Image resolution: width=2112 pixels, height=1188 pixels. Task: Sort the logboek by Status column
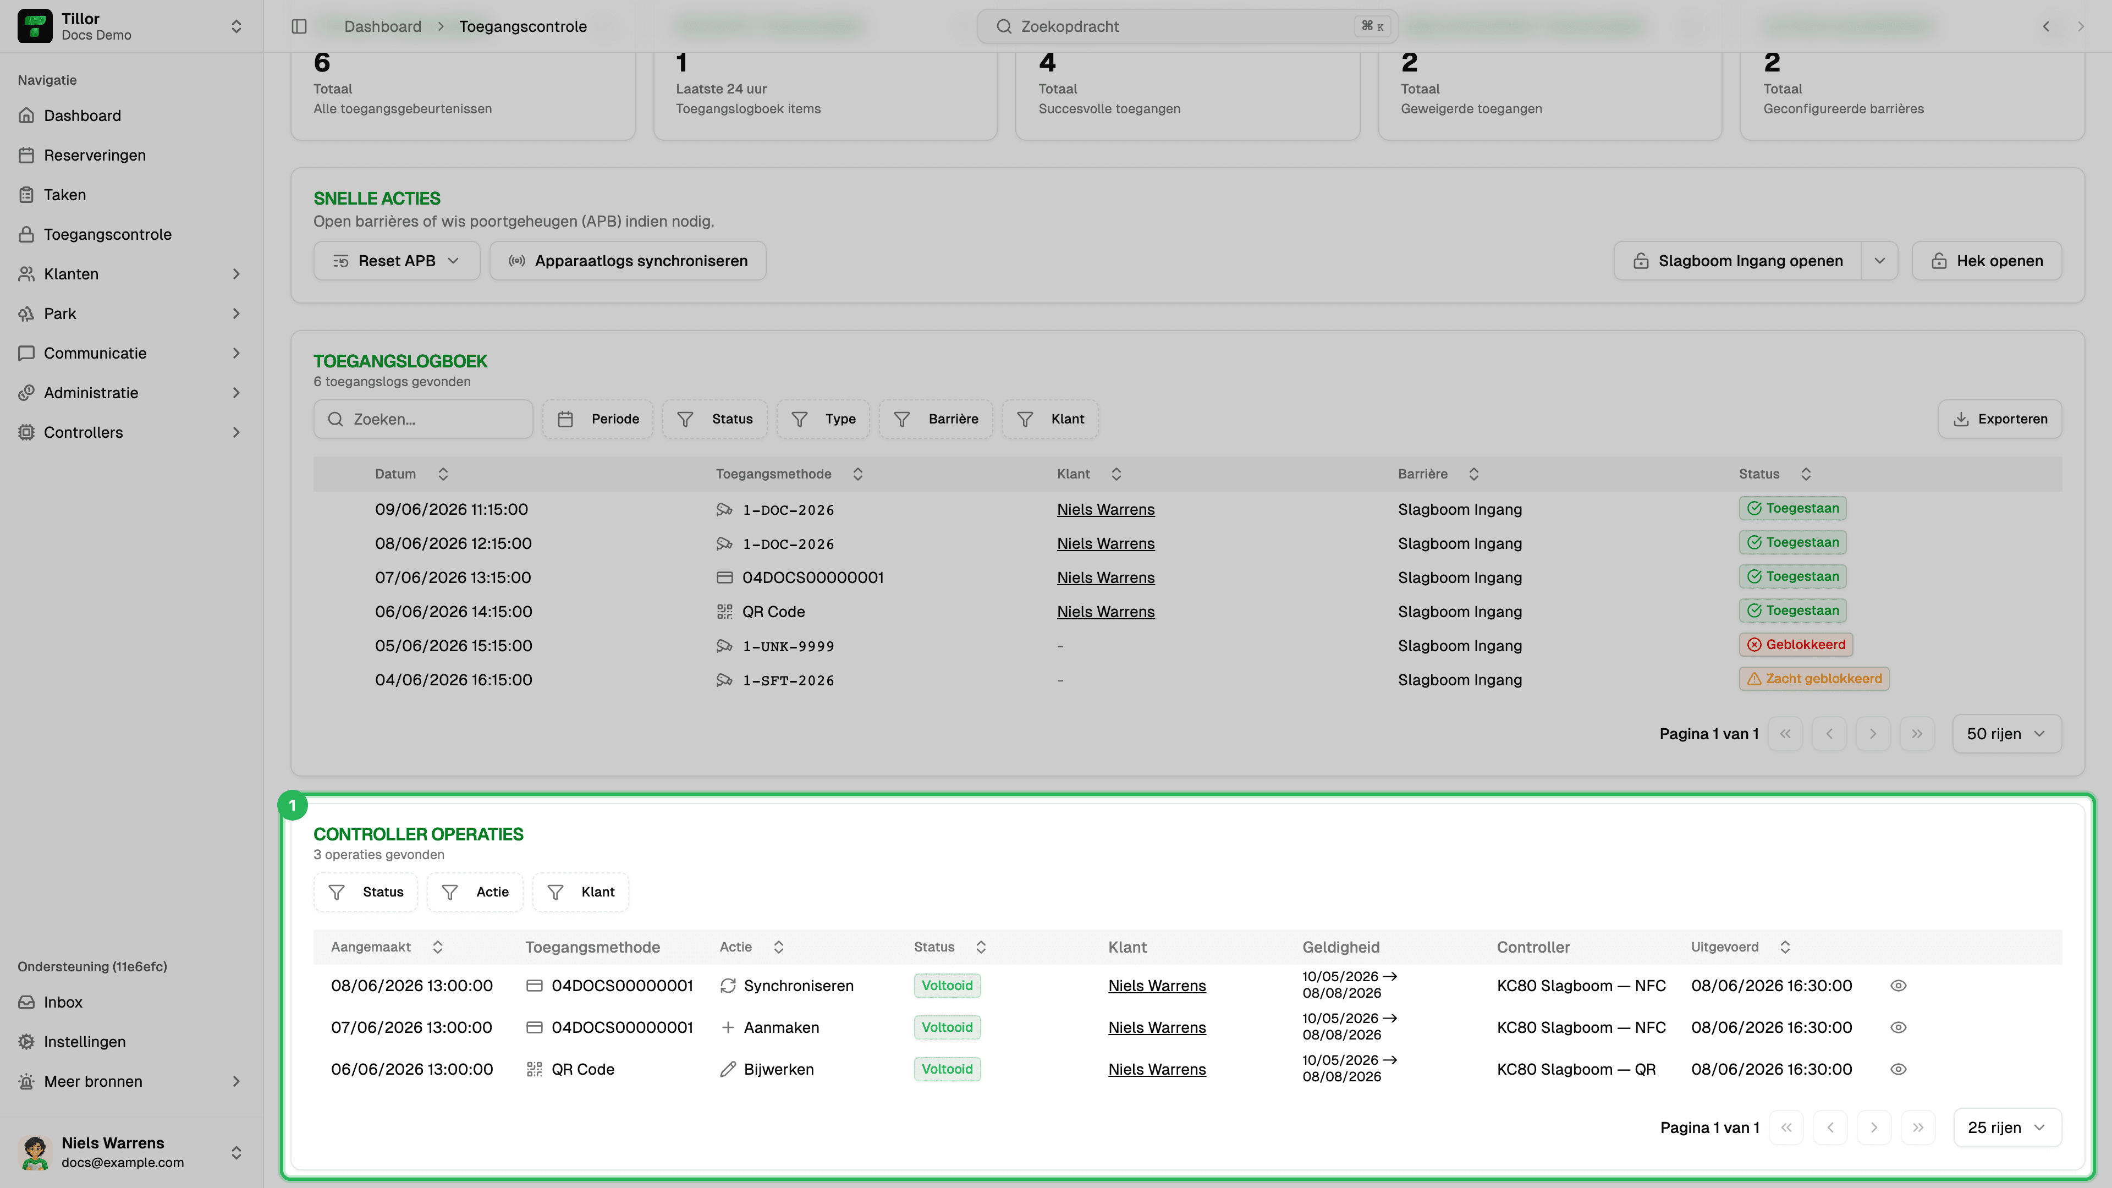(x=1775, y=474)
